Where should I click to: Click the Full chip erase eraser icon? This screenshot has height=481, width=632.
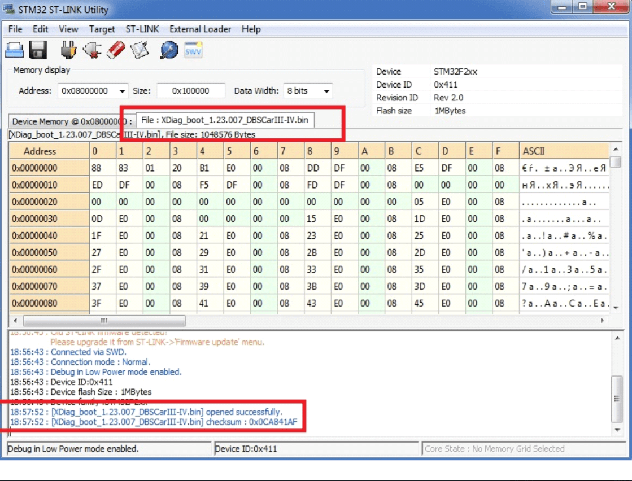click(116, 50)
